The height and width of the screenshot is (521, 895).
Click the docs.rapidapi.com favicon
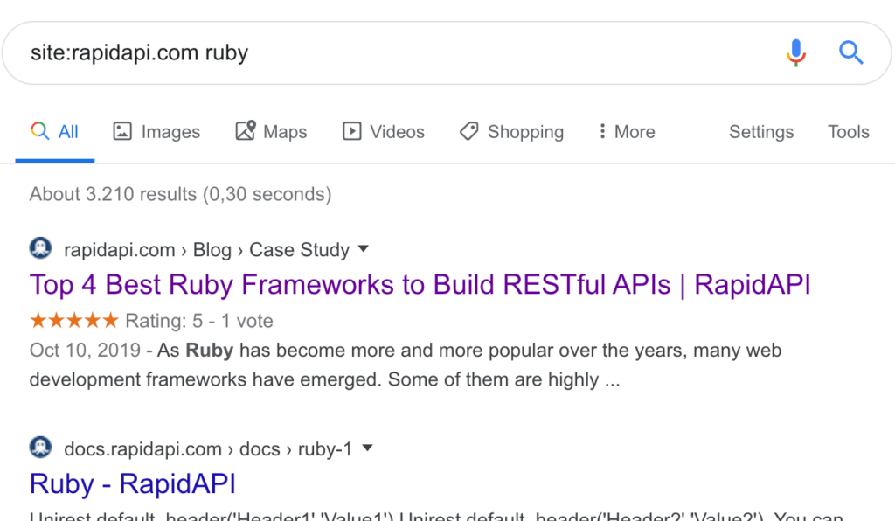click(39, 448)
